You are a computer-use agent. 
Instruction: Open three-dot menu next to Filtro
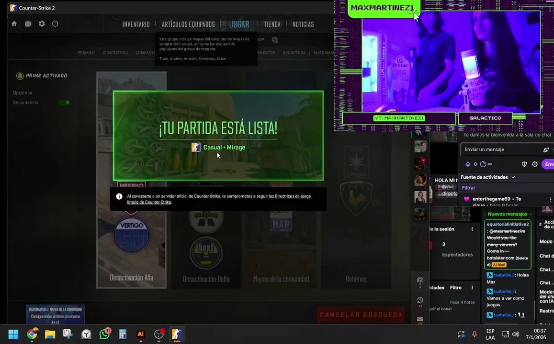click(x=472, y=288)
